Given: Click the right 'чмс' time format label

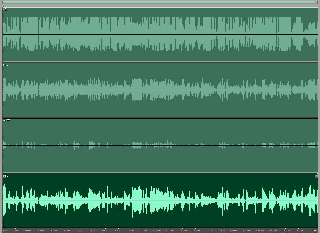Looking at the screenshot, I should click(315, 231).
